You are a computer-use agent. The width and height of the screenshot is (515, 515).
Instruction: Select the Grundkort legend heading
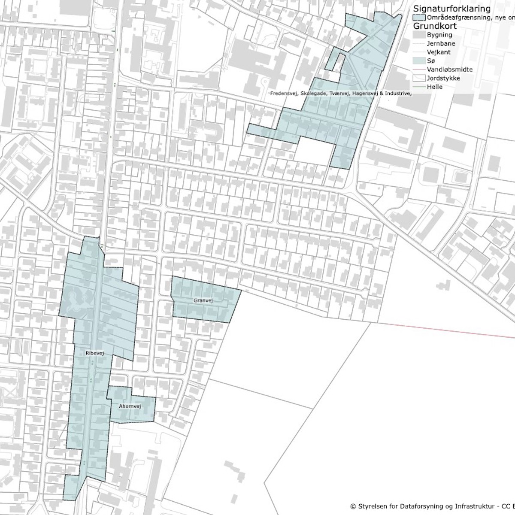coord(434,26)
